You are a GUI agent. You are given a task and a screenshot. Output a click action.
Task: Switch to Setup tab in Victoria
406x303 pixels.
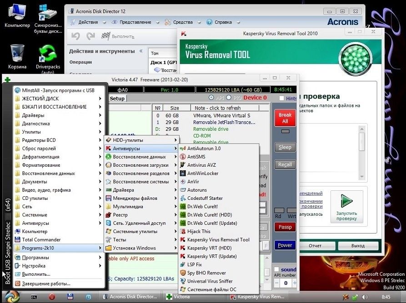117,98
